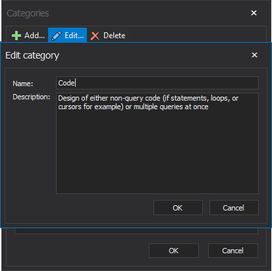This screenshot has width=272, height=271.
Task: Click the "Description:" field label
Action: pos(32,97)
